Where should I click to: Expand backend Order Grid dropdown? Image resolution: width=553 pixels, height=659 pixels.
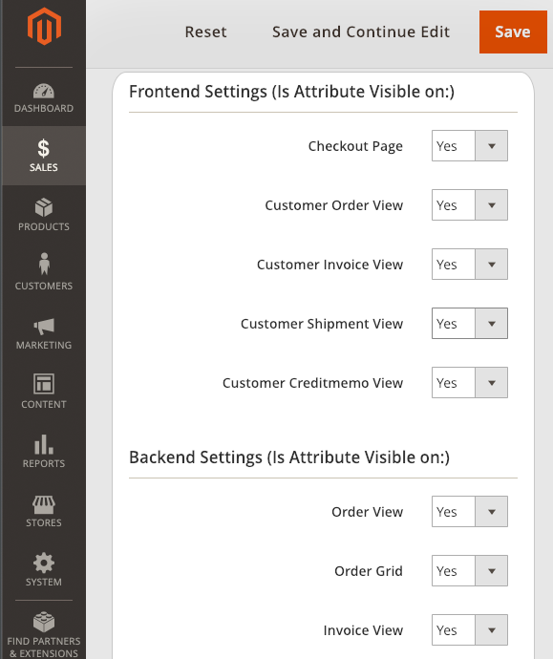[469, 571]
